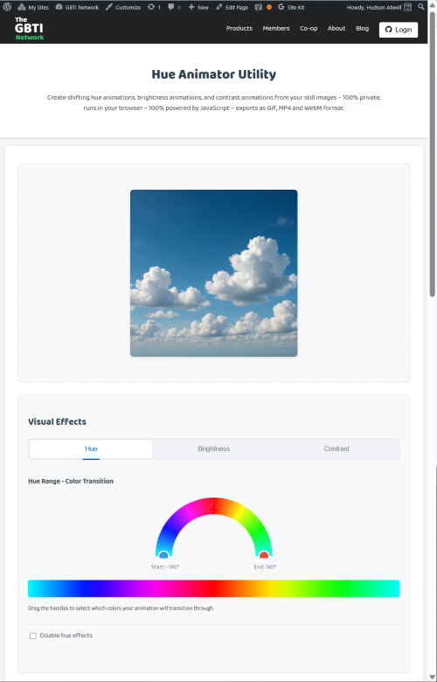Click the Yoast SEO icon
This screenshot has height=682, width=437.
[x=259, y=7]
